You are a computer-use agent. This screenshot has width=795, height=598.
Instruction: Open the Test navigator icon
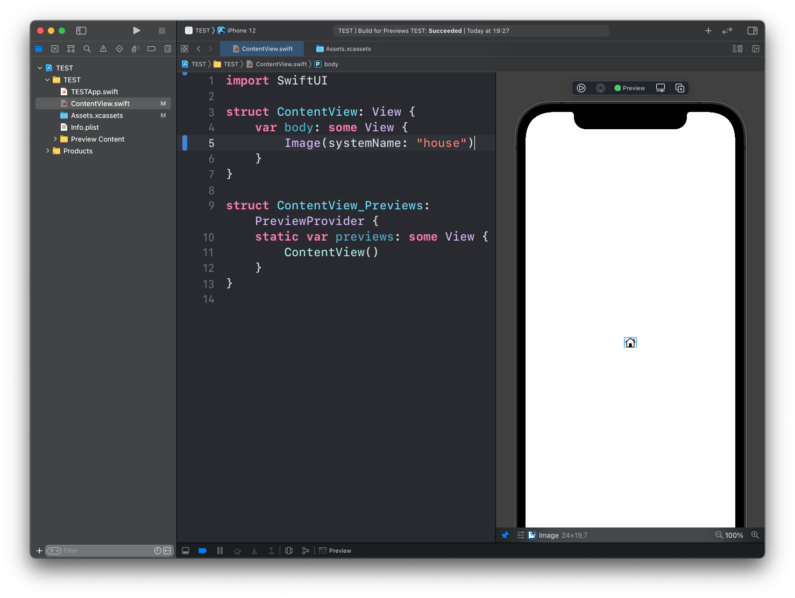(x=119, y=48)
